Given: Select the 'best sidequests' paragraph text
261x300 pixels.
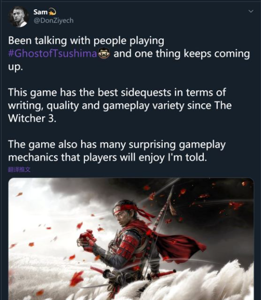Looking at the screenshot, I should (120, 105).
